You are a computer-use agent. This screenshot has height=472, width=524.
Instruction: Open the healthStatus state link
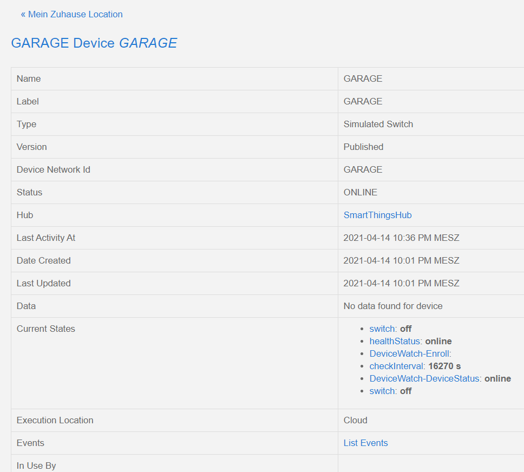(x=395, y=341)
